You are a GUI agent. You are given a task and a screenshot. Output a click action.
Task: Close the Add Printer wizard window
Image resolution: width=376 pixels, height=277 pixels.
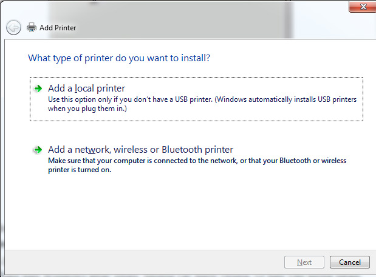(363, 6)
